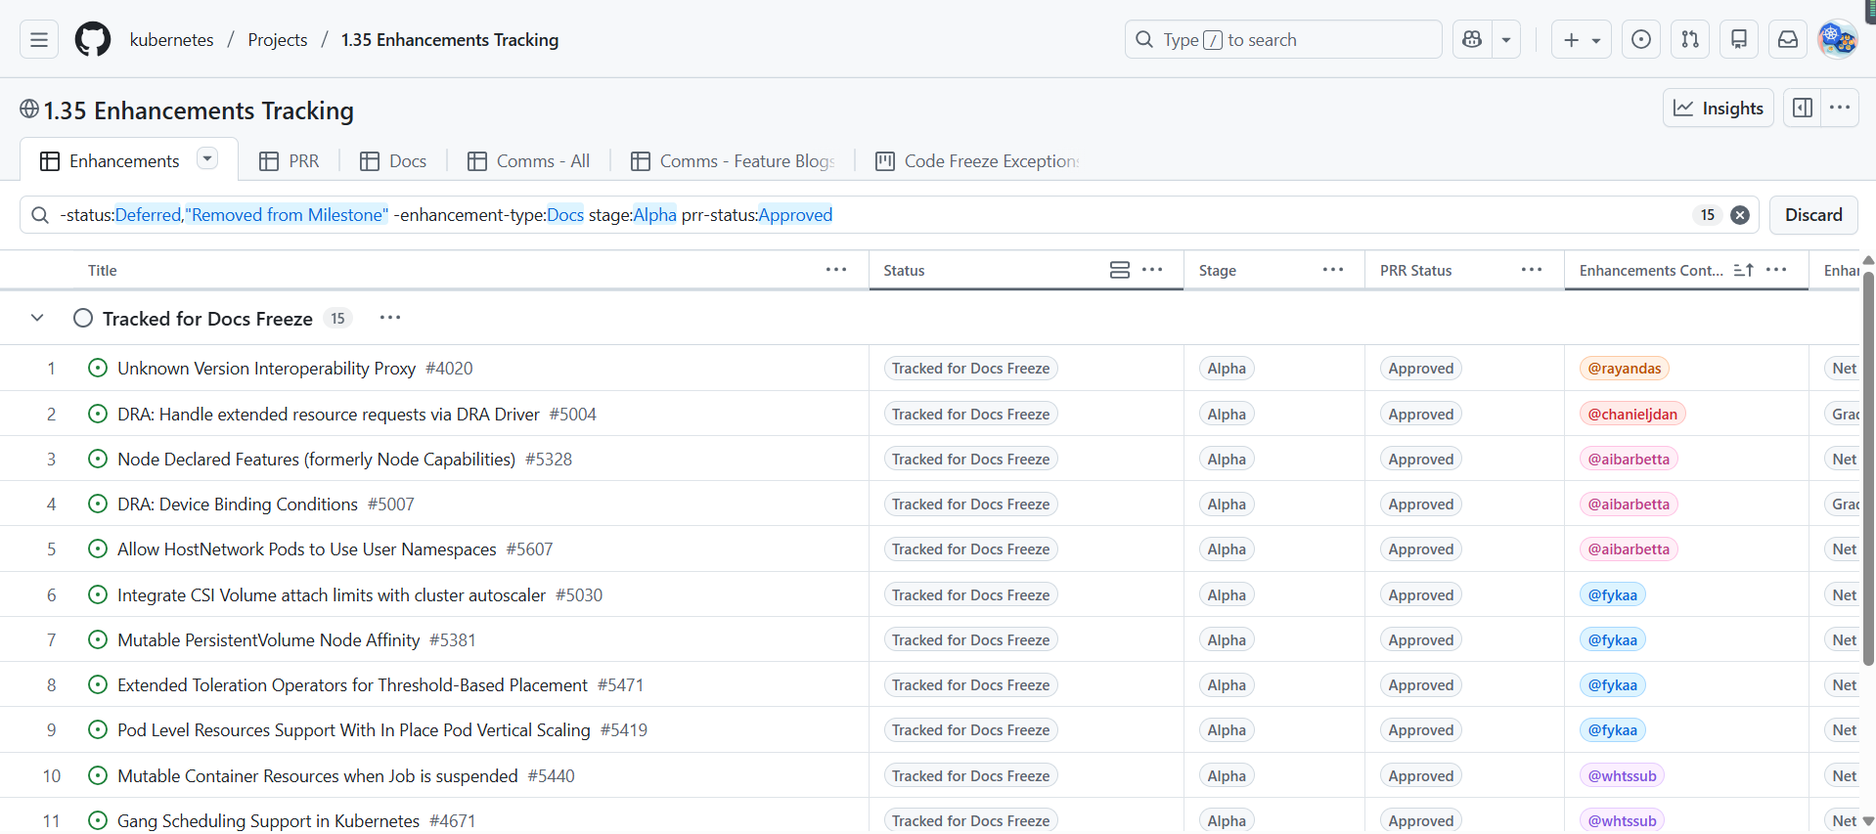Collapse the Tracked for Docs Freeze group

(x=37, y=319)
